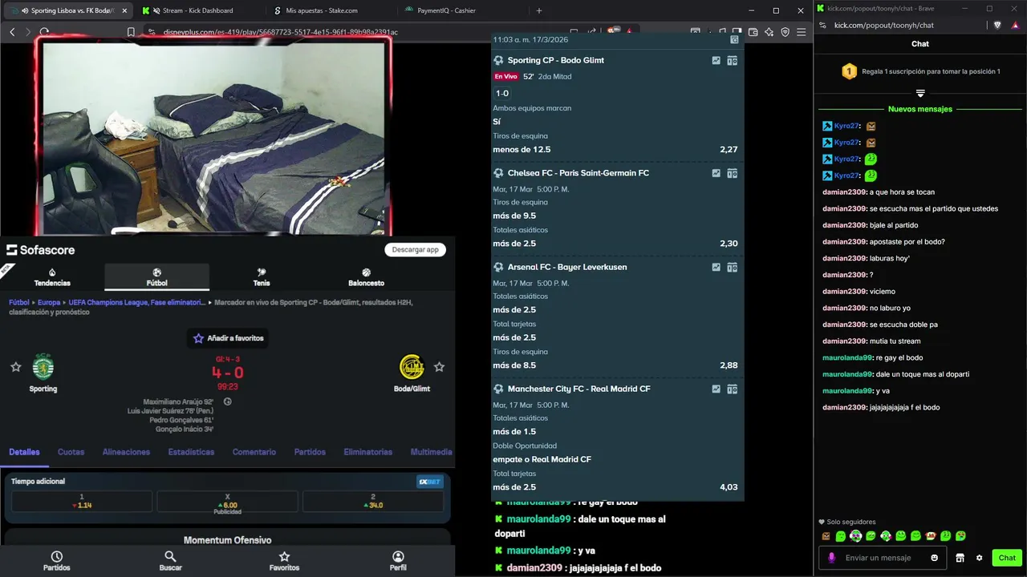Switch to the Estadísticas tab
This screenshot has width=1027, height=577.
[x=191, y=452]
